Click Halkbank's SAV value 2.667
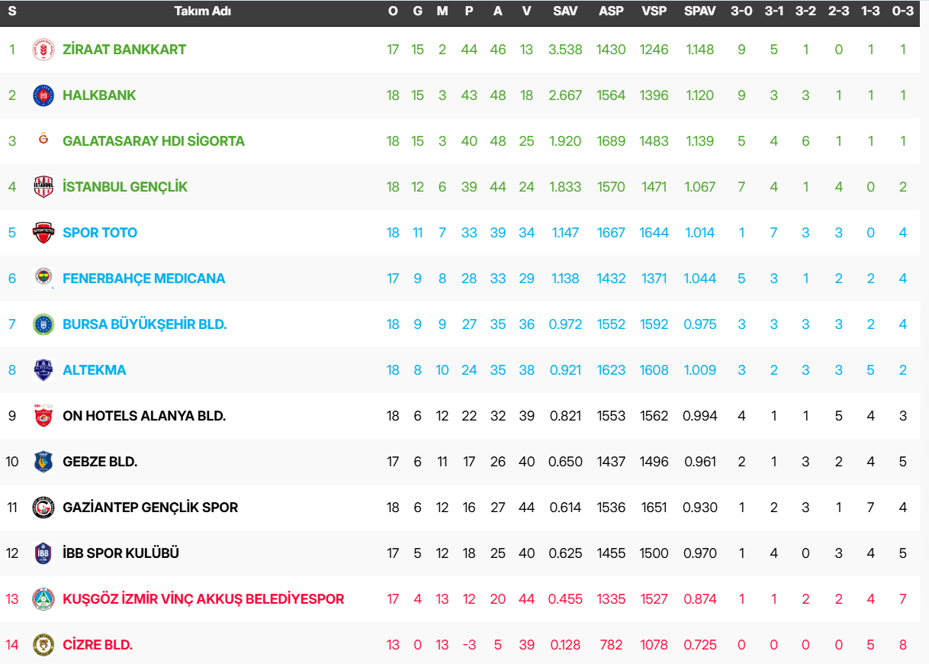 tap(565, 95)
